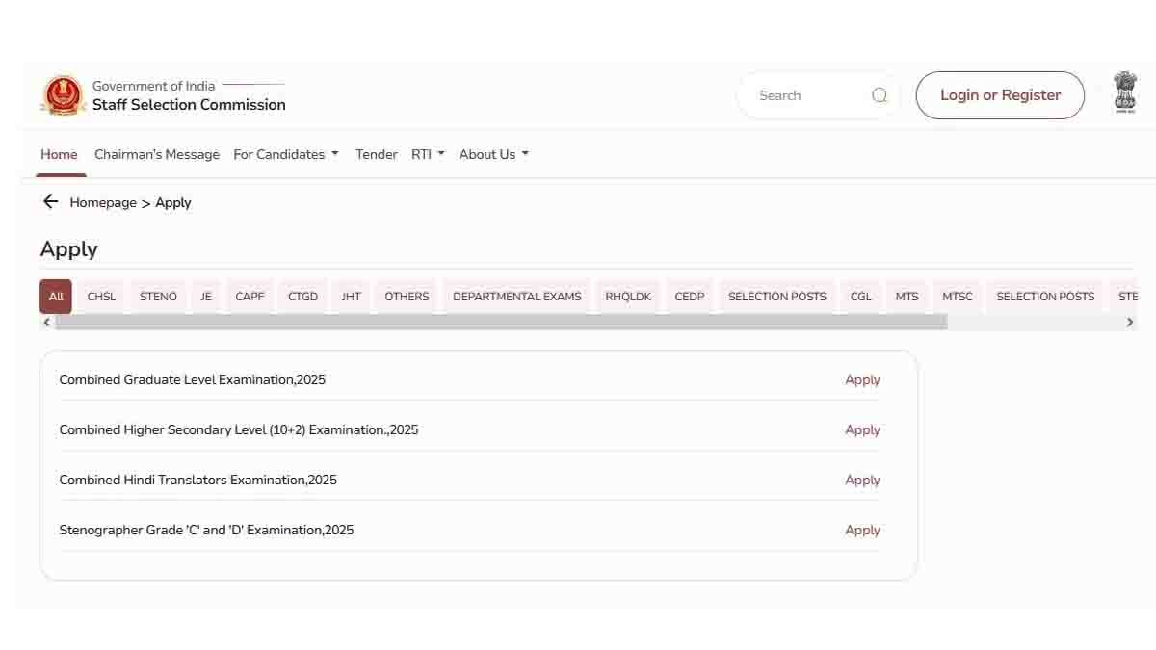Image resolution: width=1156 pixels, height=650 pixels.
Task: Click the large "Apply" page heading
Action: (x=69, y=249)
